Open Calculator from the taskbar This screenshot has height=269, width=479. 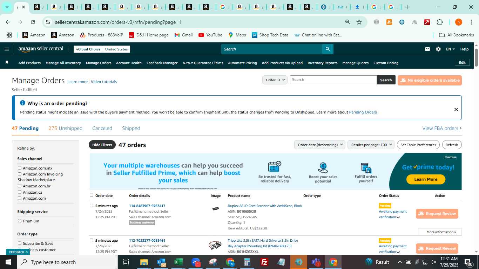tap(247, 262)
